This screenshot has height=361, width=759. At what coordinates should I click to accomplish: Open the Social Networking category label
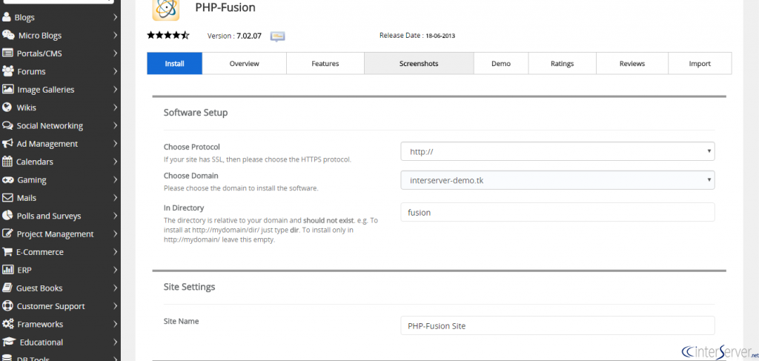50,125
